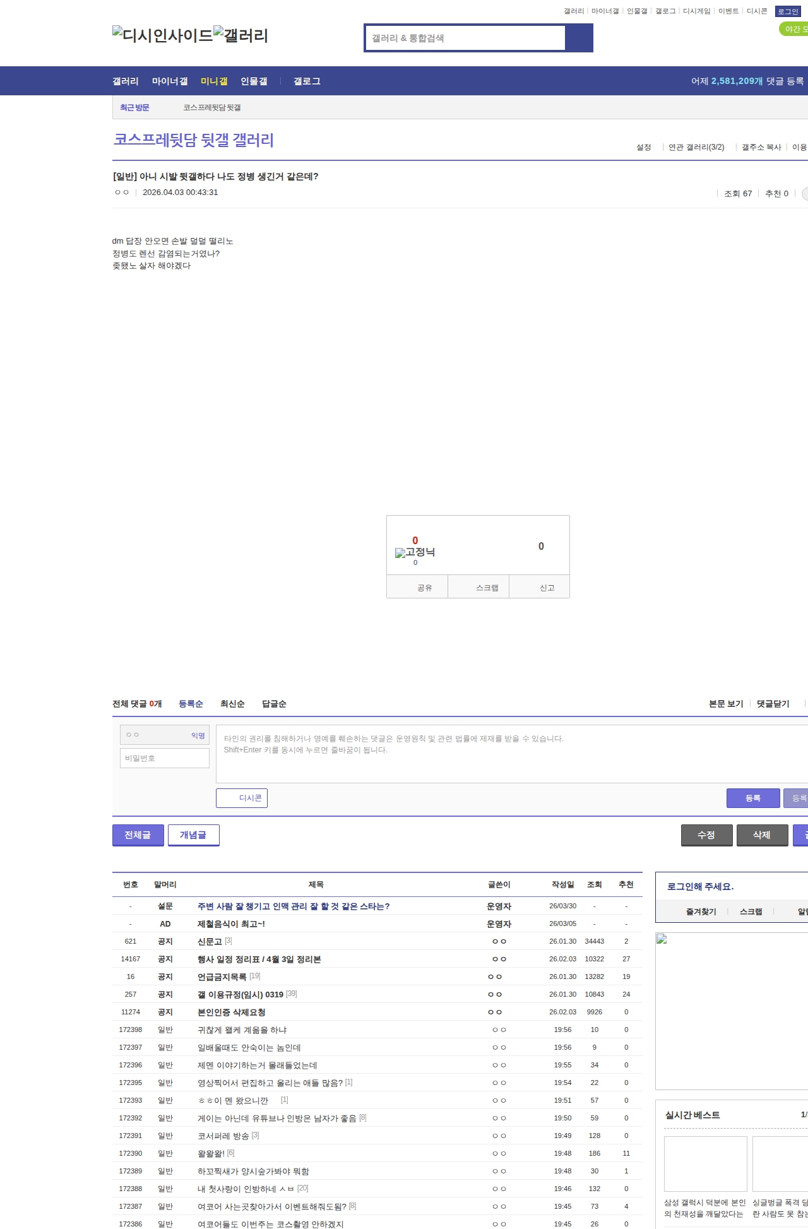This screenshot has height=1229, width=808.
Task: Open notice 본인인증 삭제요청
Action: click(232, 1012)
